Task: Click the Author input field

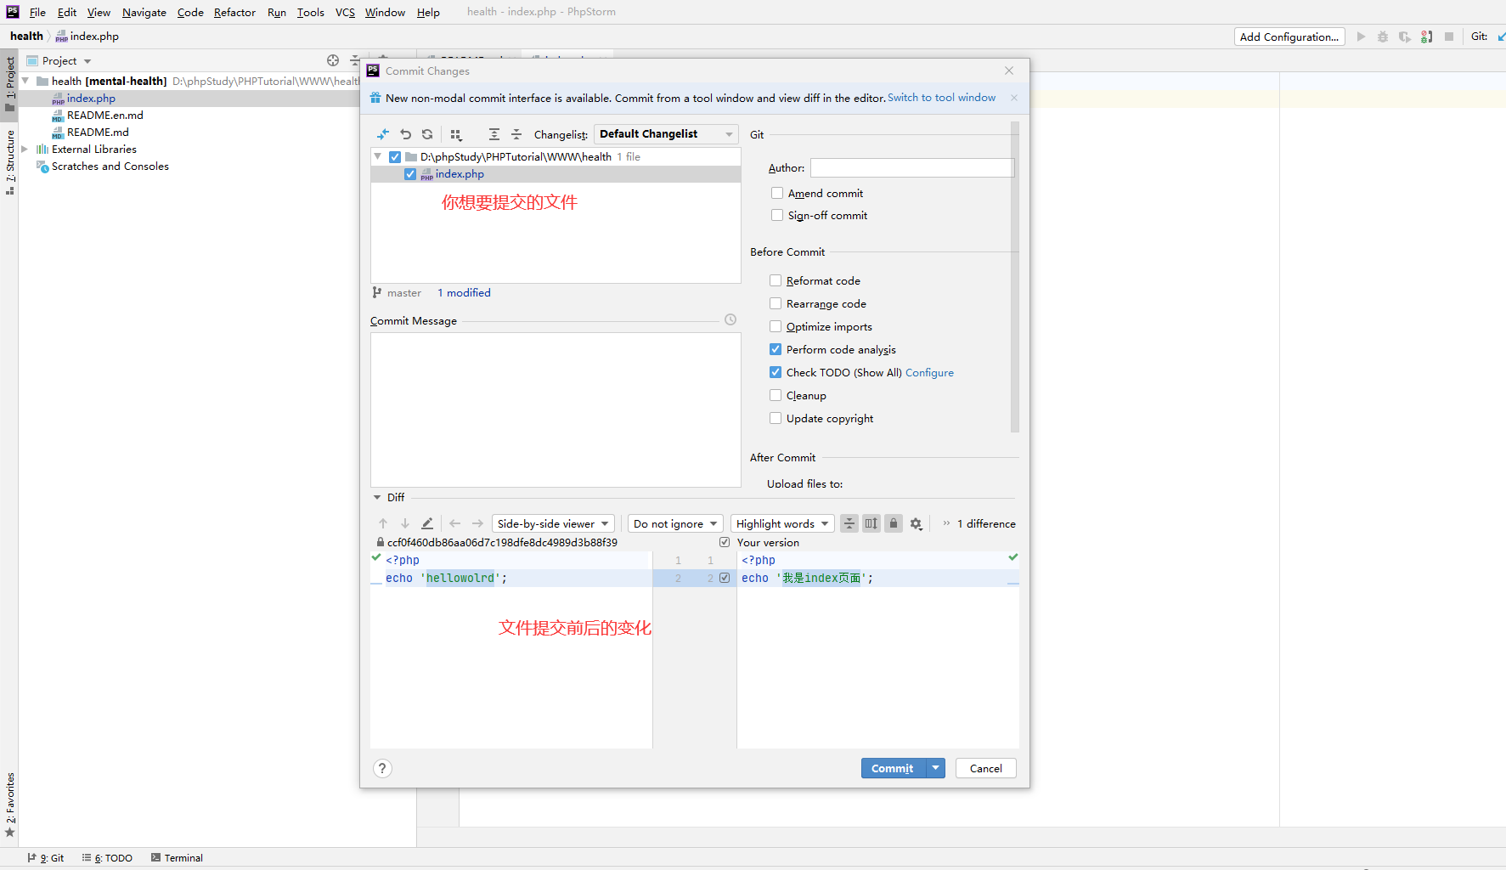Action: 912,167
